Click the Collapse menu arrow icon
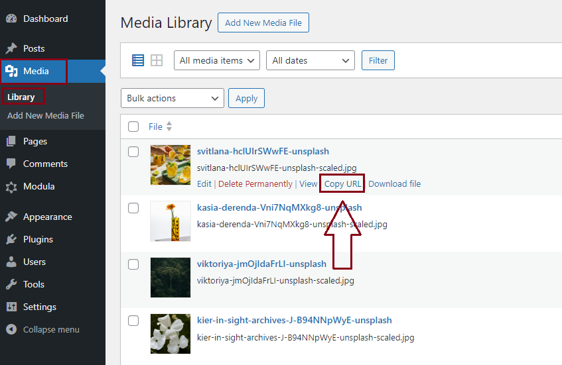The height and width of the screenshot is (365, 562). 11,329
